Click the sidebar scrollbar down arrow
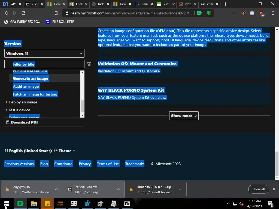Viewport: 279px width, 209px height. 82,115
